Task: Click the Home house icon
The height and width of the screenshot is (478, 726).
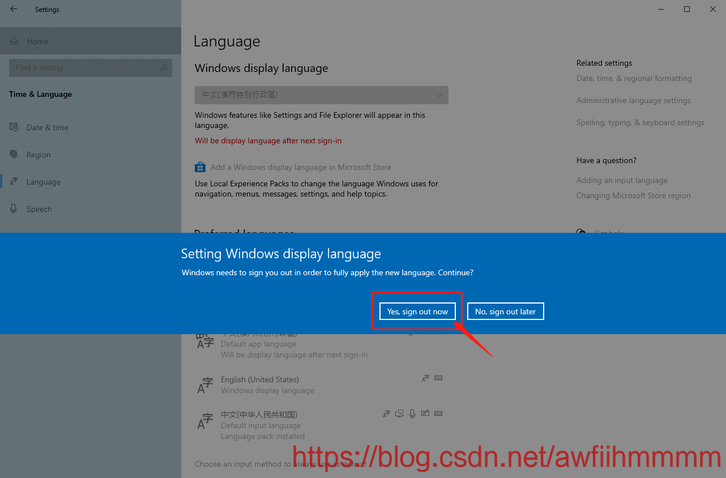Action: coord(14,41)
